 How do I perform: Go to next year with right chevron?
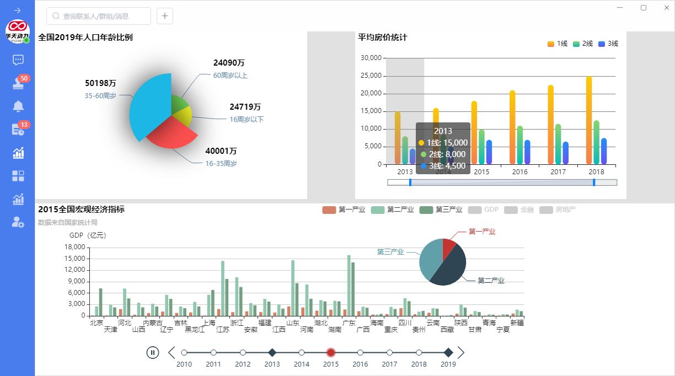click(x=462, y=352)
